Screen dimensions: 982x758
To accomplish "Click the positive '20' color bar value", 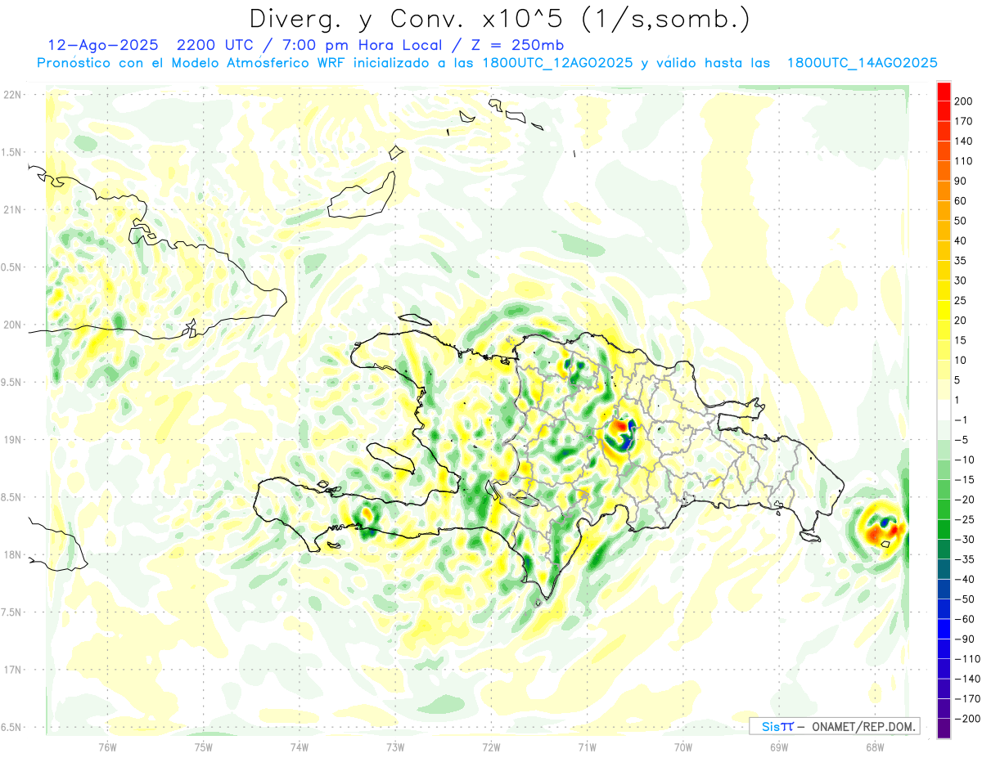I will (962, 321).
